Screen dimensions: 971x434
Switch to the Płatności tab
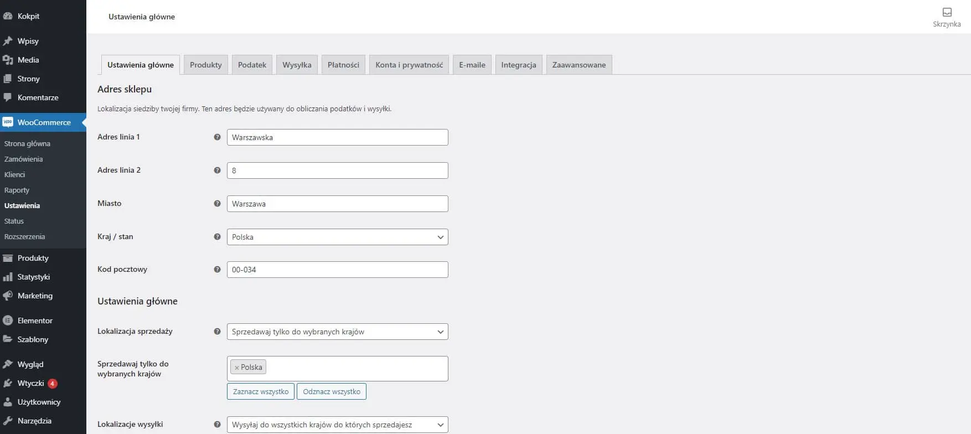[343, 65]
